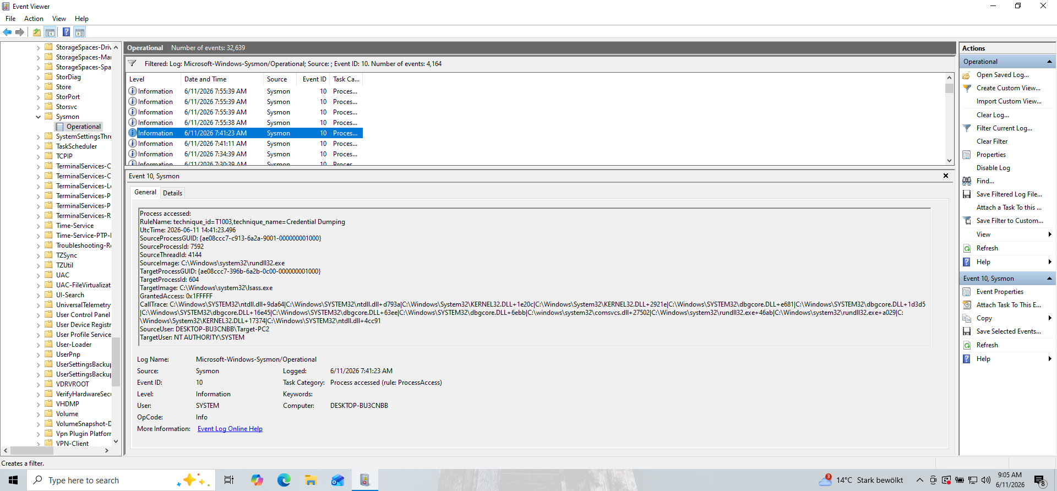Open the File menu
1057x491 pixels.
point(10,19)
